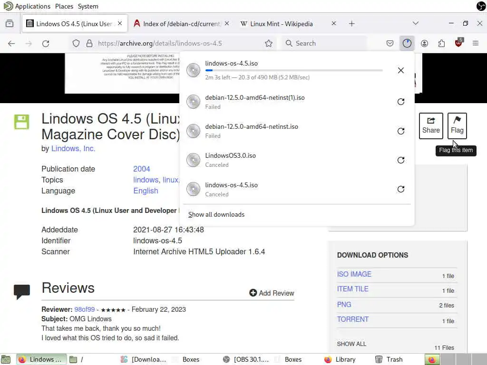Switch to Index of /debian-cd tab
This screenshot has width=487, height=365.
181,24
